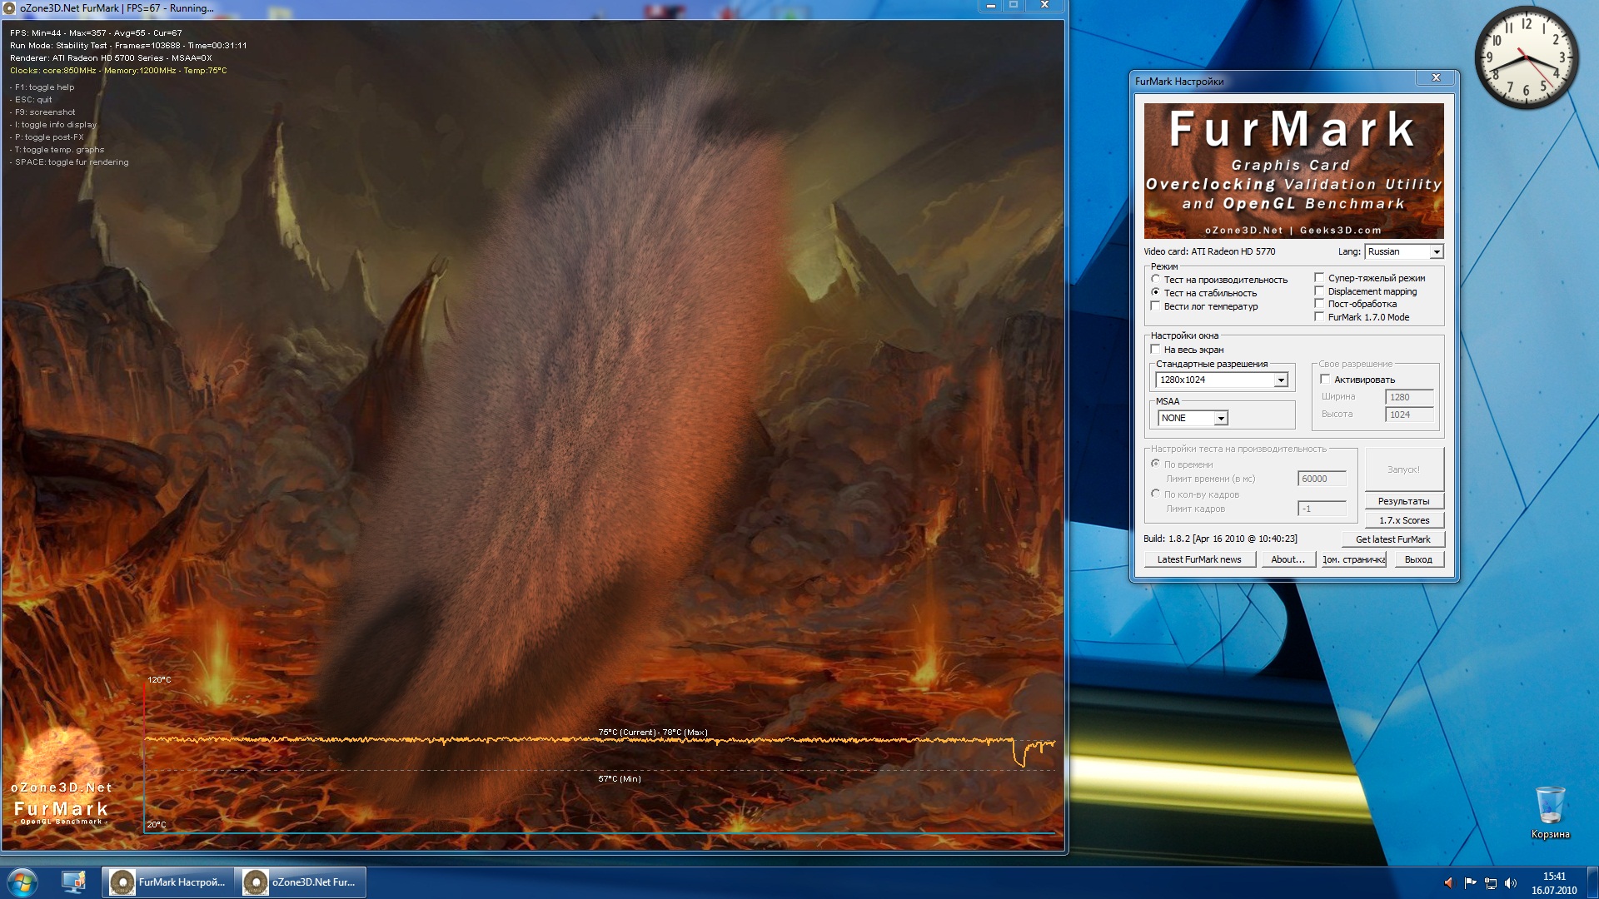1599x899 pixels.
Task: Click the FurMark banner image
Action: 1293,171
